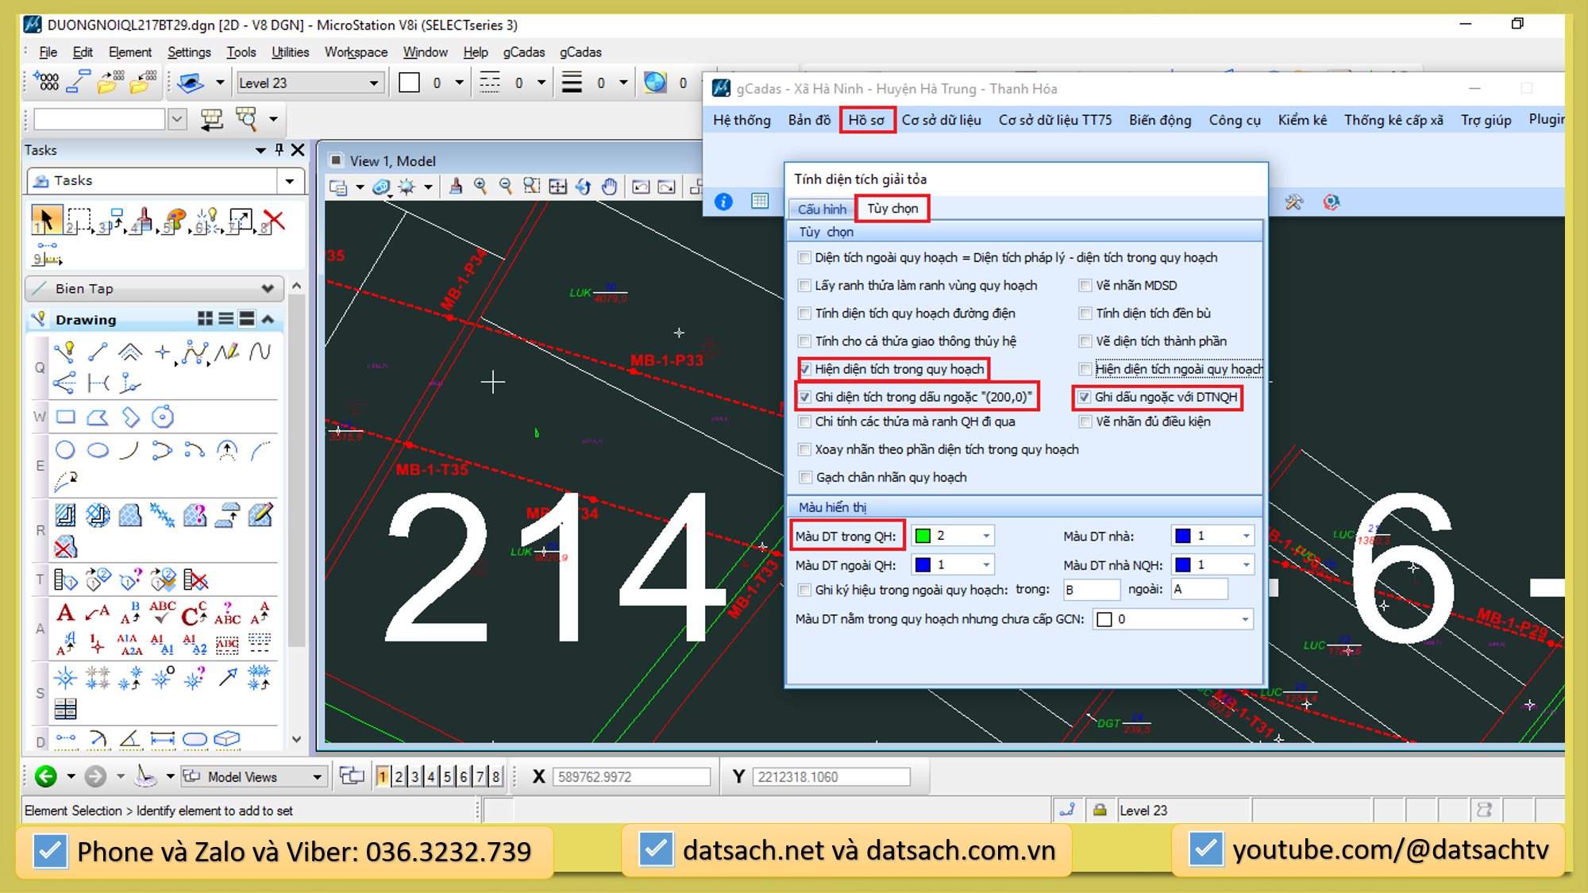The image size is (1588, 893).
Task: Expand the Level 23 active level dropdown
Action: click(373, 83)
